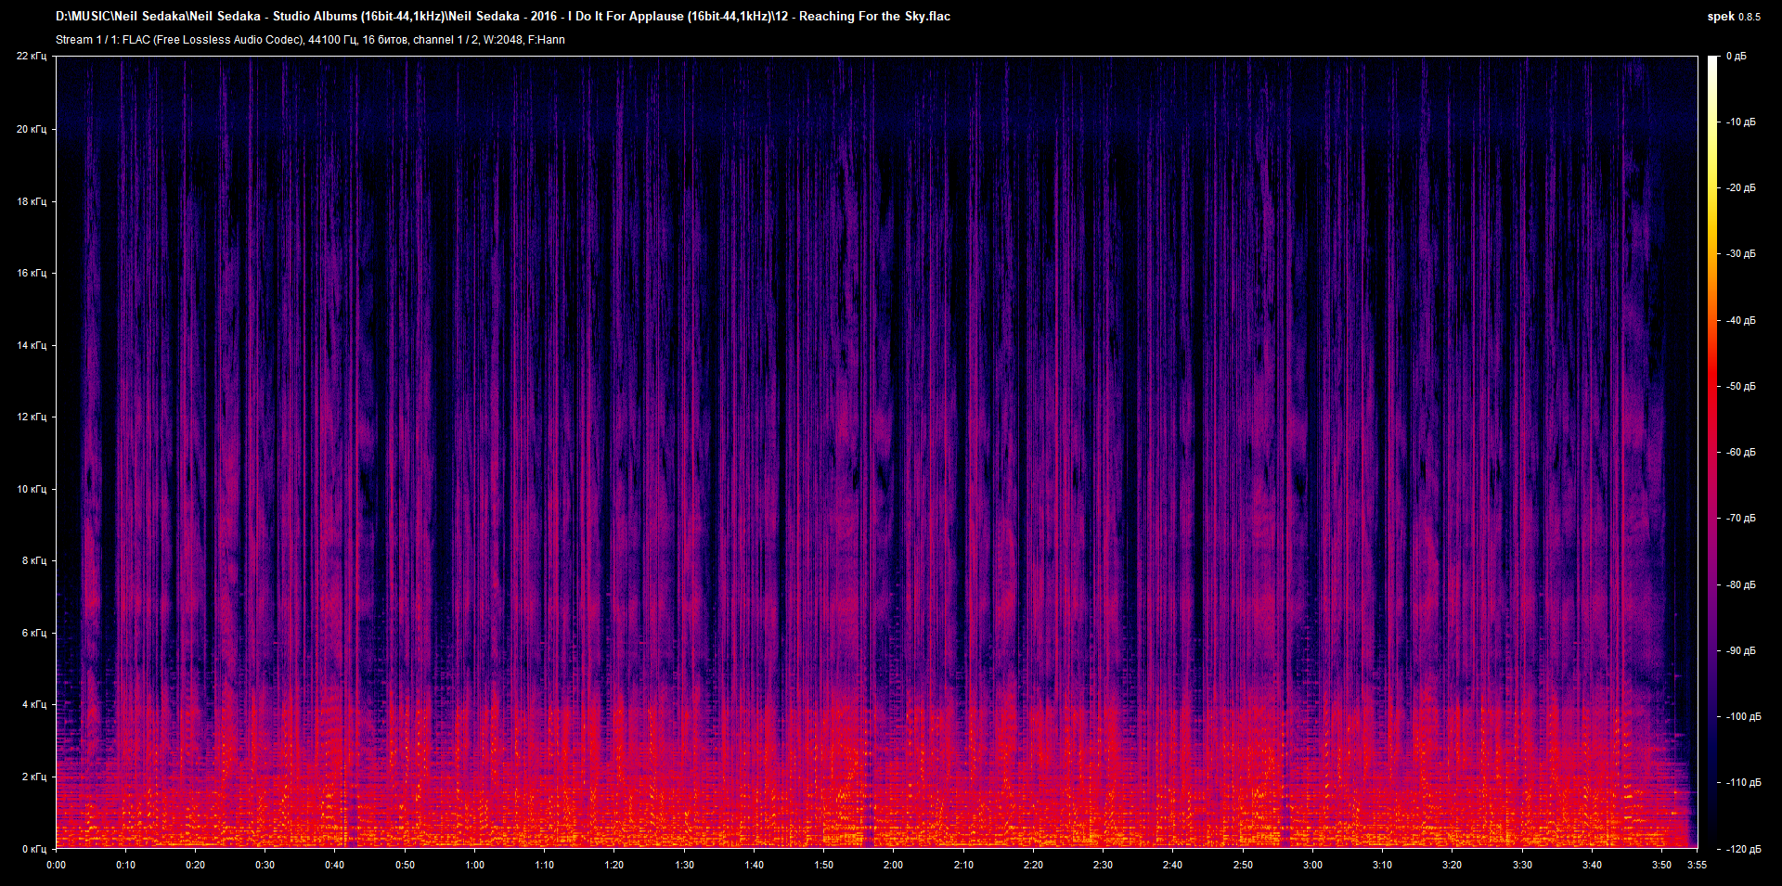Click the '0 дБ' level label

1736,57
